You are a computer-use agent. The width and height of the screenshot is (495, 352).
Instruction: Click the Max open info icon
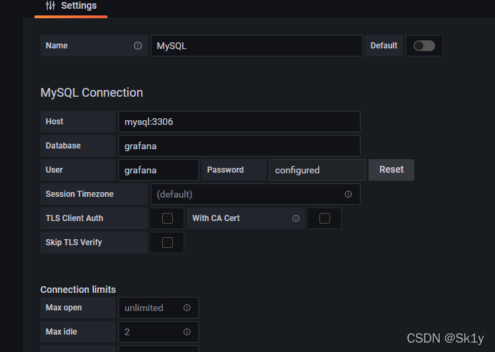(187, 308)
